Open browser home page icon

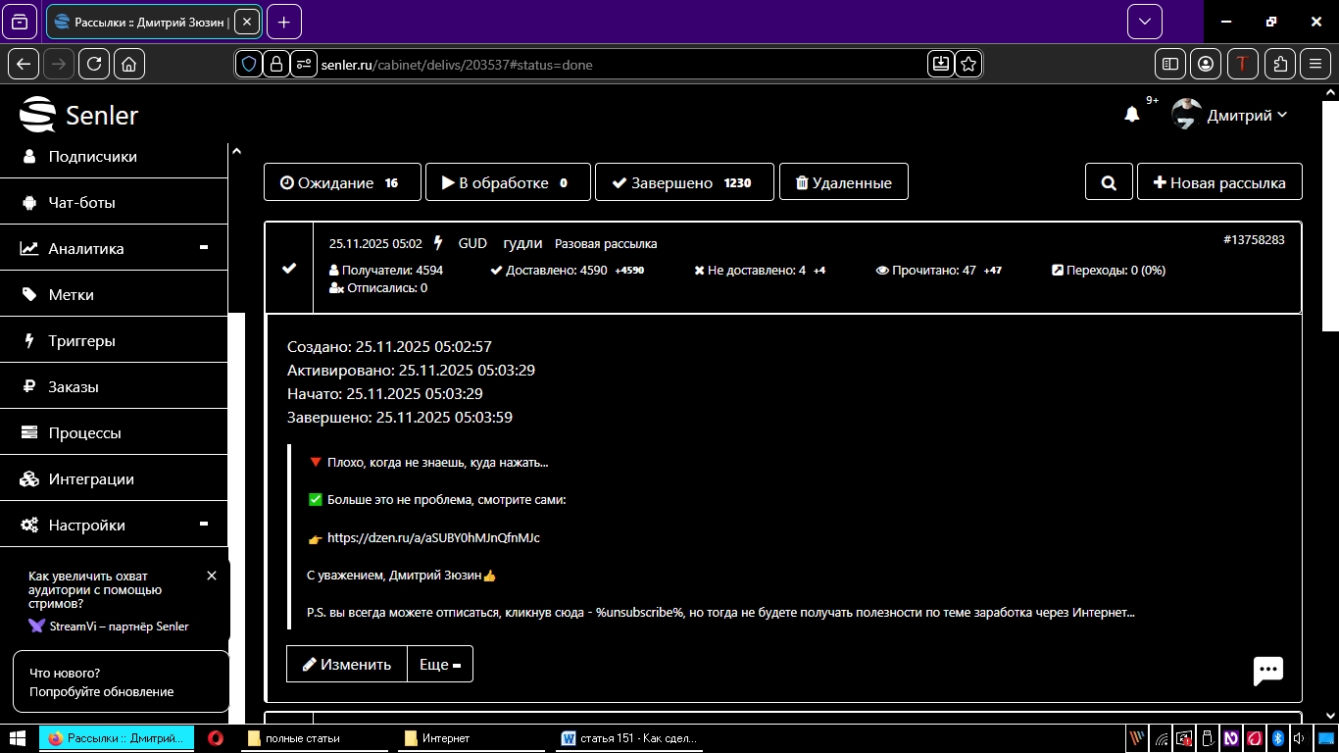[129, 64]
